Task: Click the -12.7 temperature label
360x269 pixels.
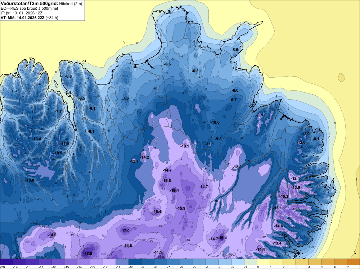Action: click(134, 161)
